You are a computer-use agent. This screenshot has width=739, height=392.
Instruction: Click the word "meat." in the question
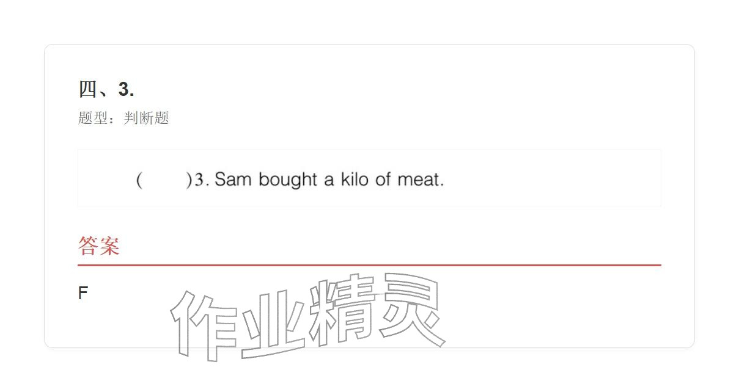pyautogui.click(x=421, y=180)
